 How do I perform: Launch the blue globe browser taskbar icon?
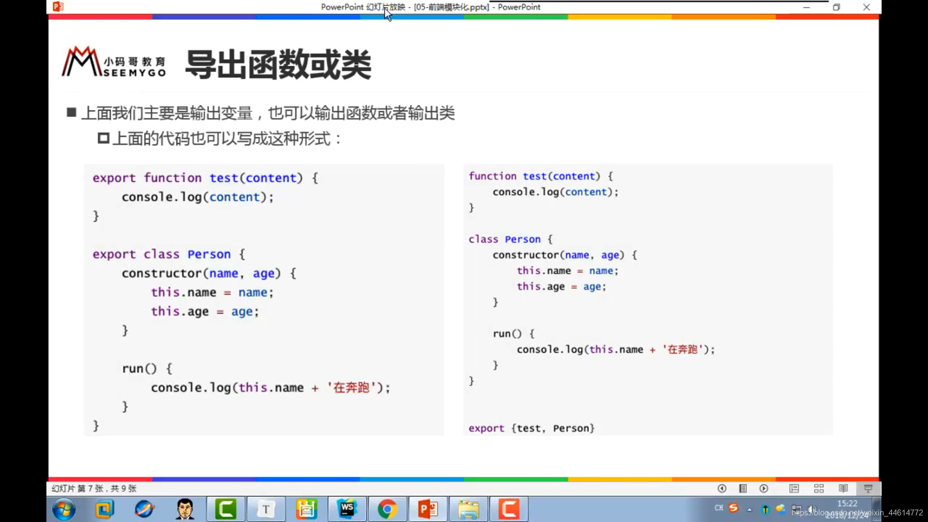[x=144, y=509]
